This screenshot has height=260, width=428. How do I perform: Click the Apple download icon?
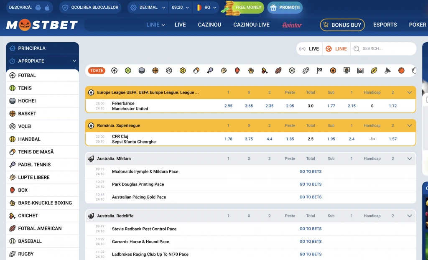(x=47, y=8)
